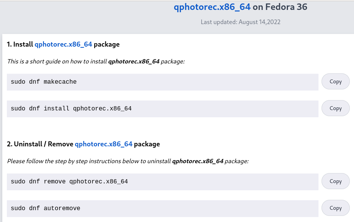
Task: Click the word 'package' after the Uninstall heading link
Action: (x=147, y=144)
